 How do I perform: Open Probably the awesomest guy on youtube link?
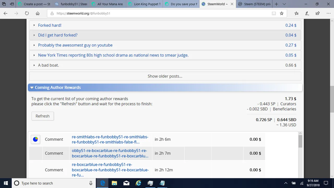point(75,45)
